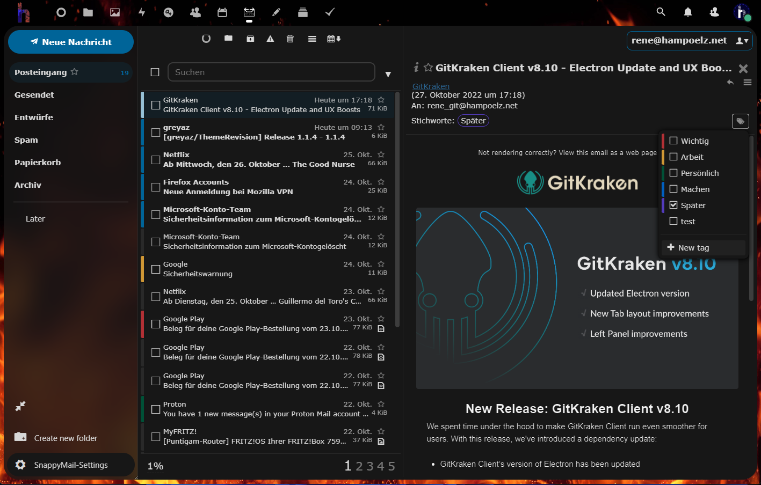The width and height of the screenshot is (761, 485).
Task: Open the Nextcloud Dashboard circle icon
Action: pyautogui.click(x=61, y=12)
